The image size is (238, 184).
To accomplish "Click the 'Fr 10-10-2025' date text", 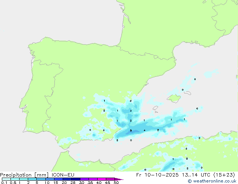I will point(157,175).
